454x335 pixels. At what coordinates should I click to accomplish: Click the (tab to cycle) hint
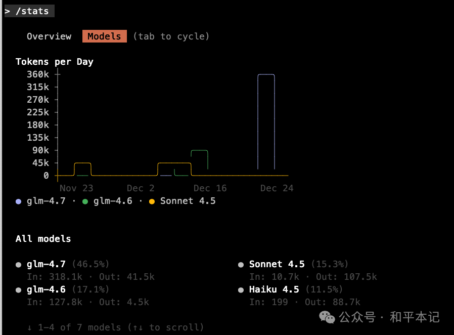click(x=171, y=36)
